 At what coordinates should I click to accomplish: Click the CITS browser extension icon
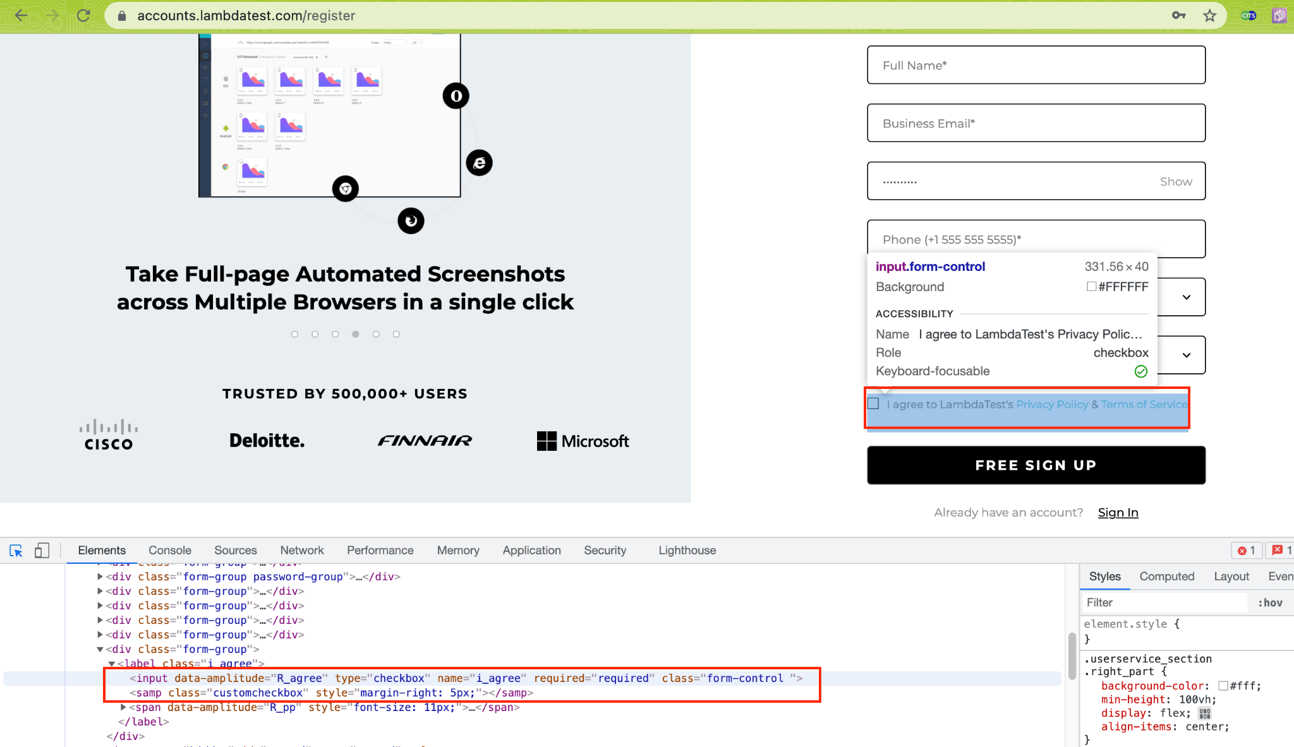point(1249,16)
